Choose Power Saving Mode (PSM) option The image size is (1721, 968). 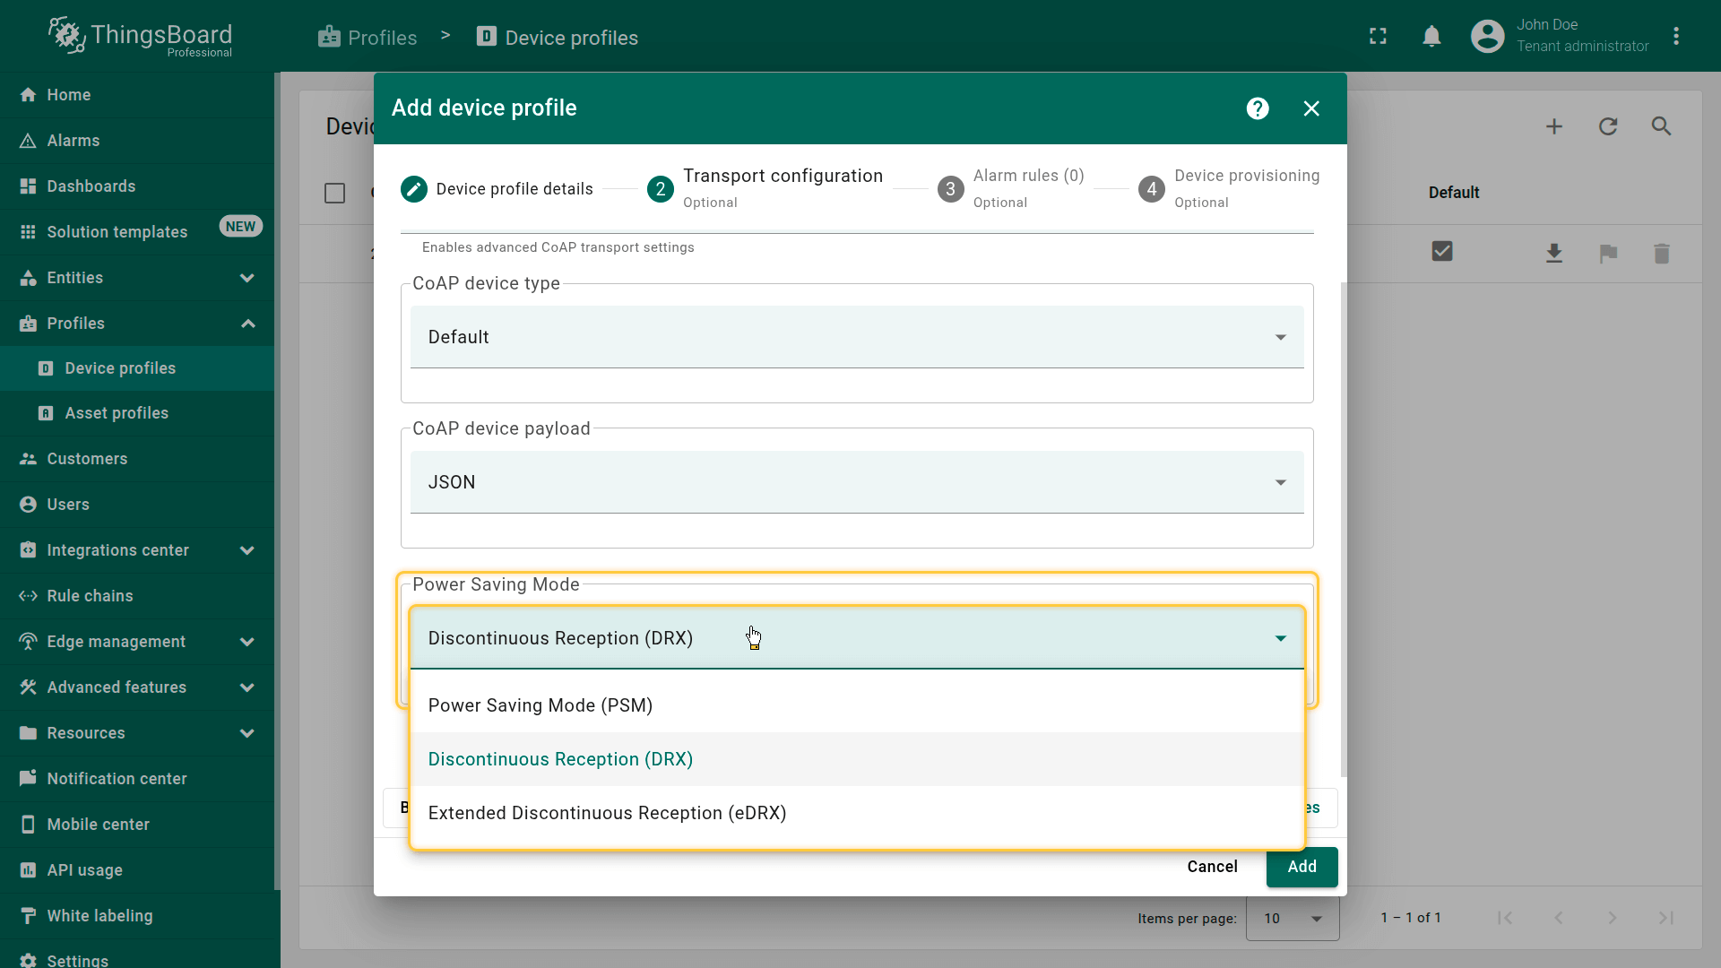(540, 705)
